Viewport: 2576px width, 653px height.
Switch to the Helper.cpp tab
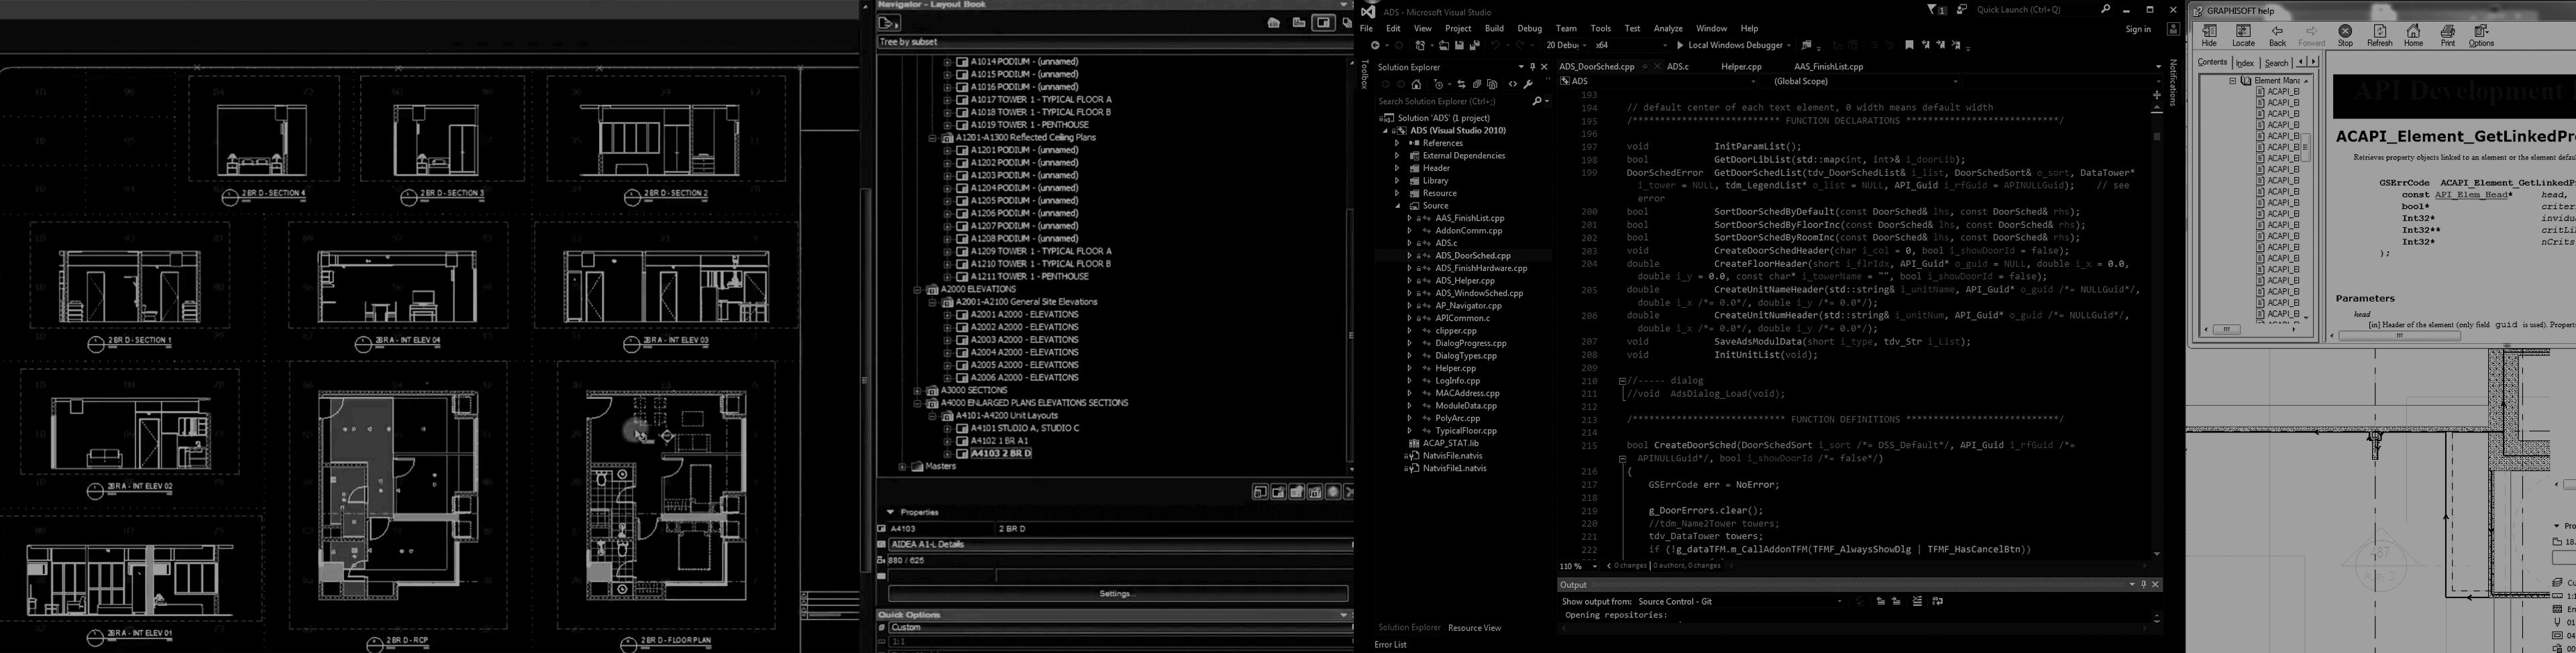[x=1741, y=67]
